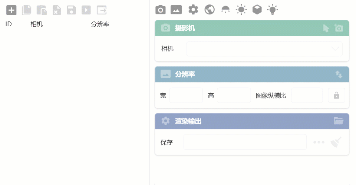Open the camera tab icon in top toolbar
Image resolution: width=356 pixels, height=185 pixels.
tap(161, 10)
